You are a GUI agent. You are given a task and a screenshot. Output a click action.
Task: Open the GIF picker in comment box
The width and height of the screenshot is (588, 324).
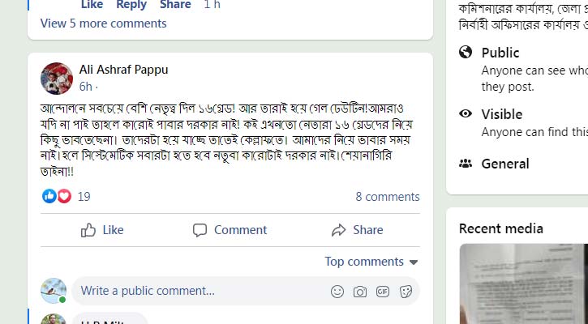(383, 292)
